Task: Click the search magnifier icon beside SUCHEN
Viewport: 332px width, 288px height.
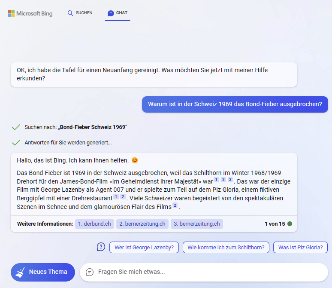Action: pyautogui.click(x=70, y=13)
